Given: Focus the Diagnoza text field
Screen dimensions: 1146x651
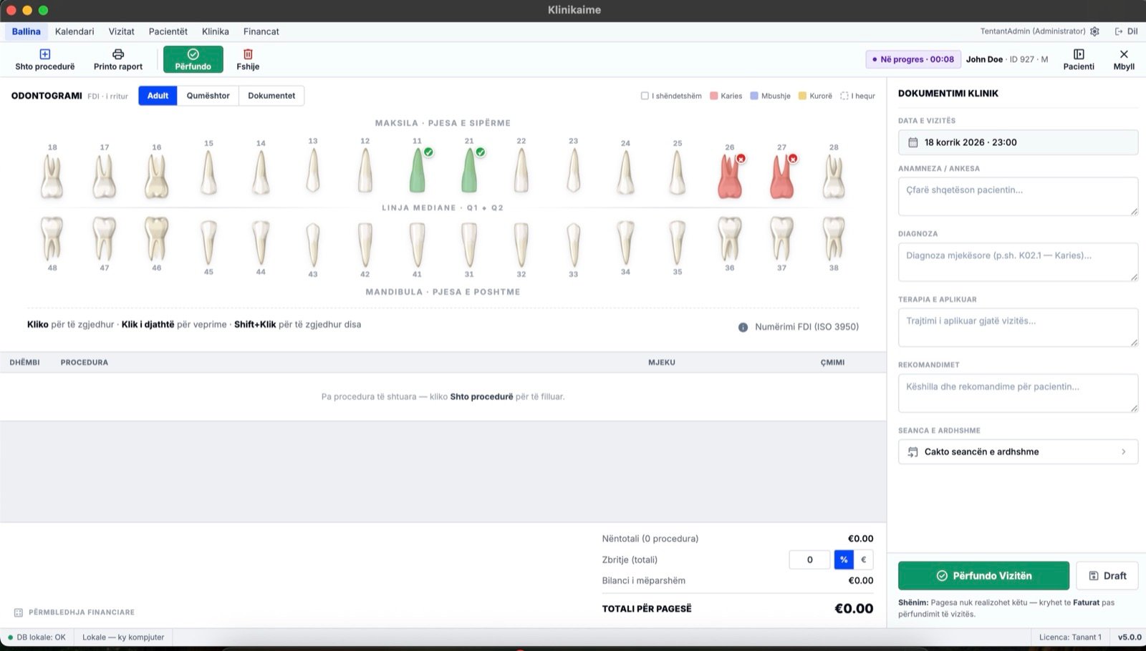Looking at the screenshot, I should pyautogui.click(x=1018, y=262).
